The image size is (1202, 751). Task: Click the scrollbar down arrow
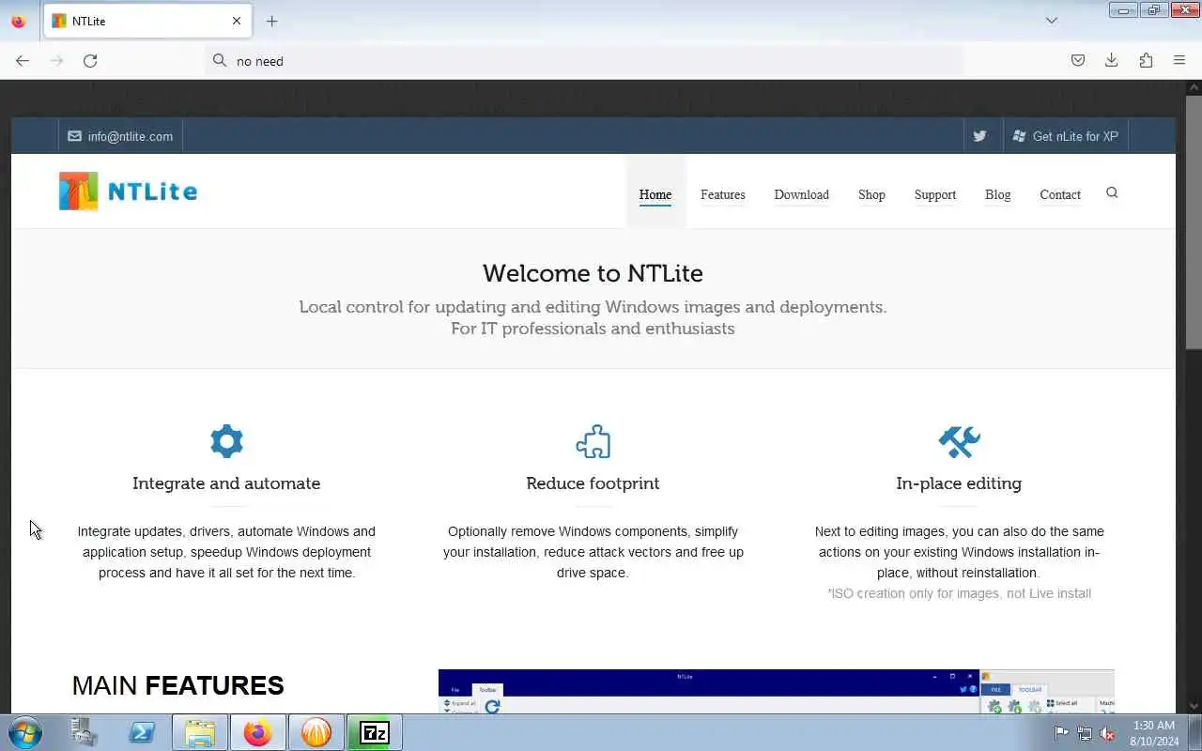tap(1194, 706)
